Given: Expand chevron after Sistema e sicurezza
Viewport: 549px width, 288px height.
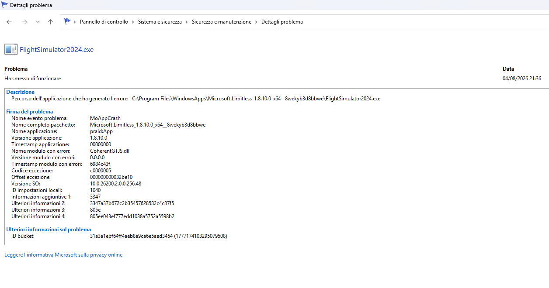Looking at the screenshot, I should coord(187,22).
